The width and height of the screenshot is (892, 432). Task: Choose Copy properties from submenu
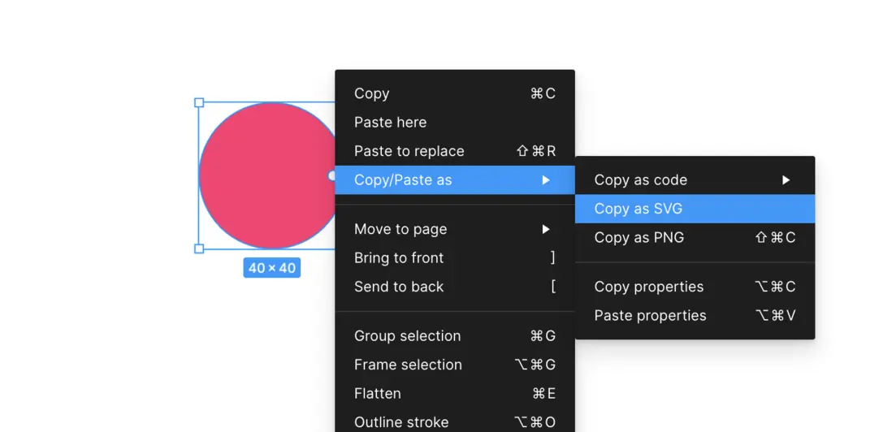(649, 287)
